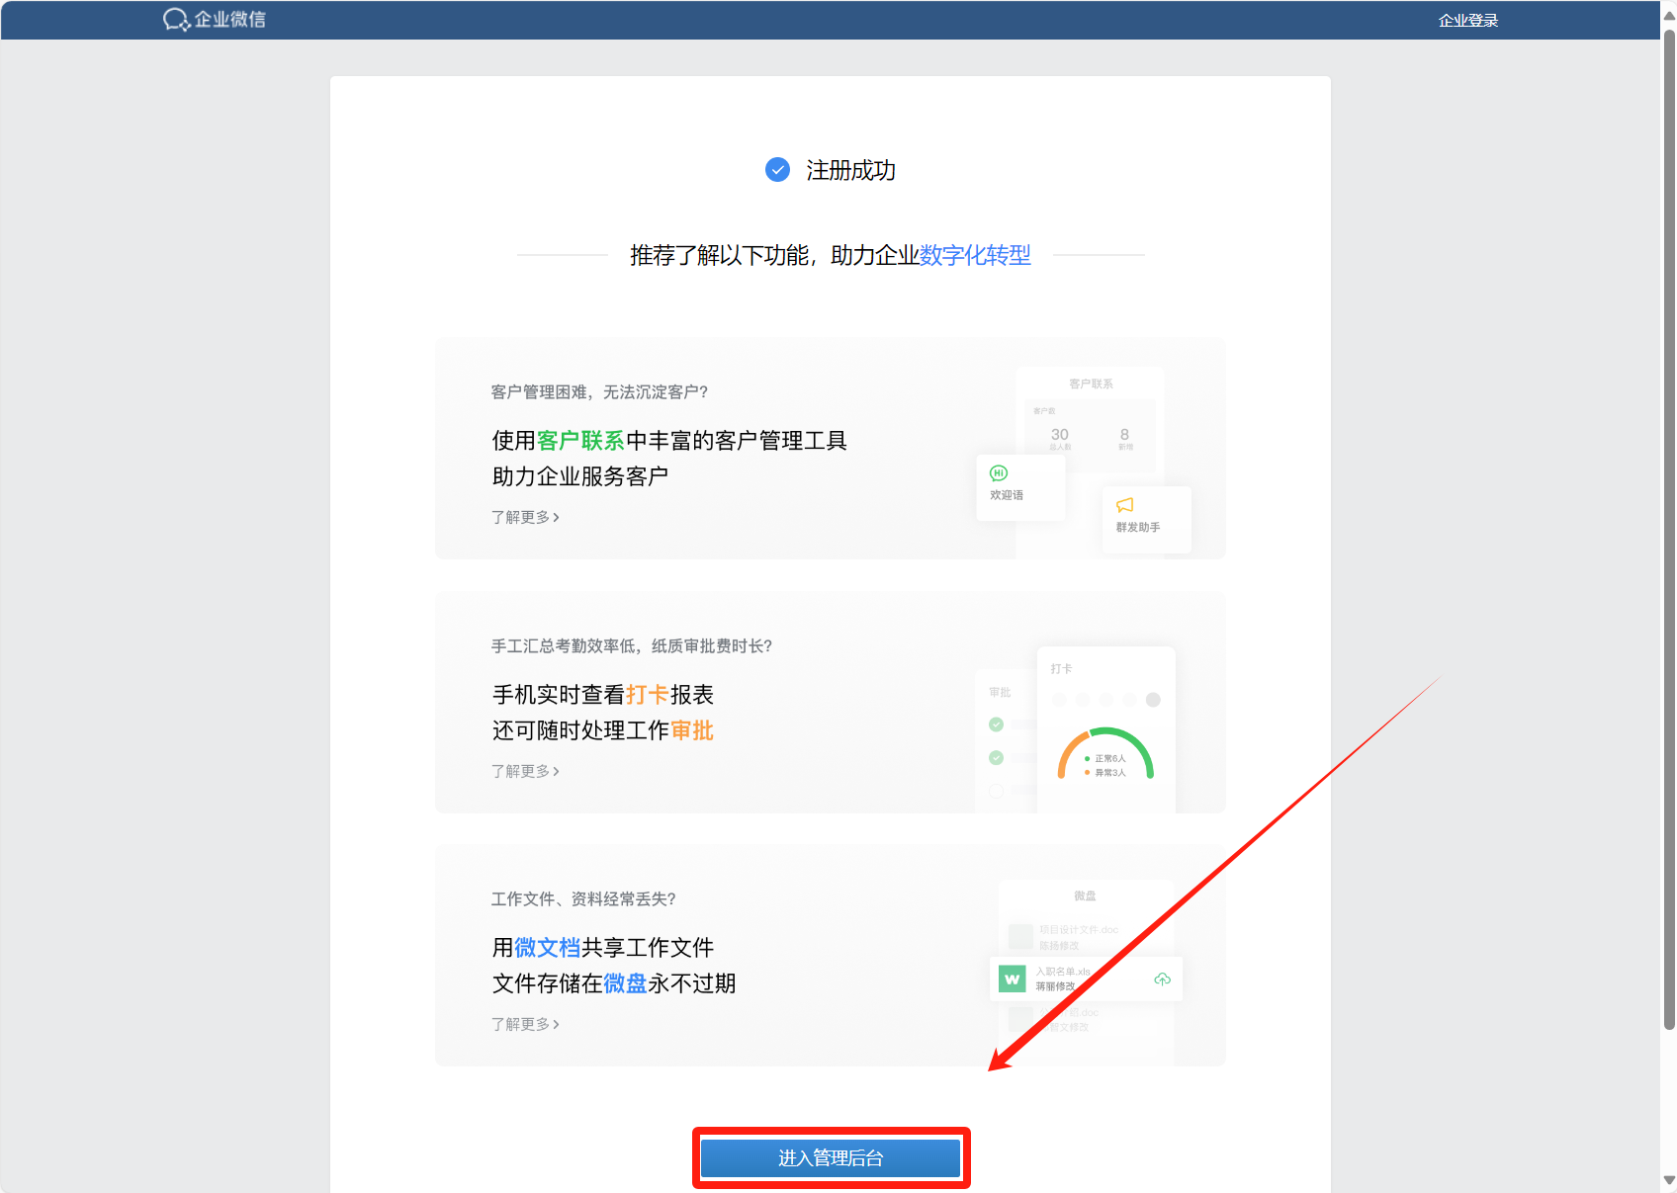The width and height of the screenshot is (1677, 1193).
Task: Click the first green approval check icon
Action: coord(996,724)
